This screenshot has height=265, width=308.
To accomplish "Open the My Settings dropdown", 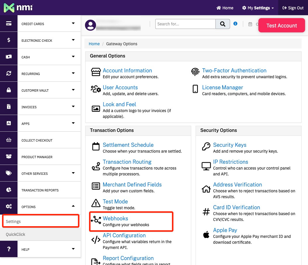I will (258, 8).
